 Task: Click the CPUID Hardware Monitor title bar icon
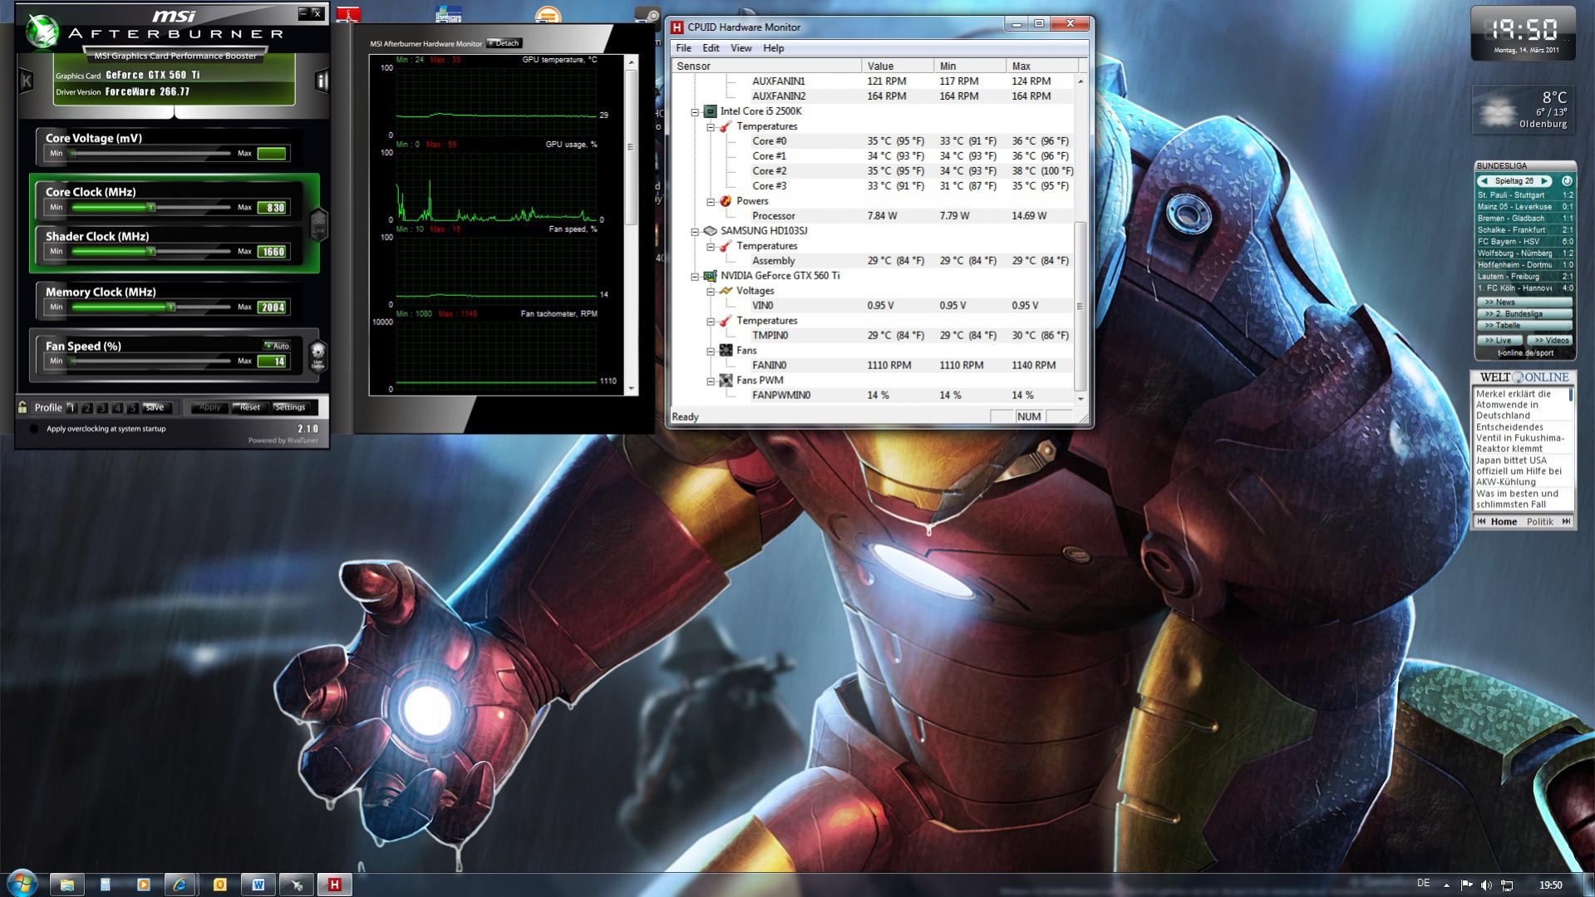click(677, 27)
